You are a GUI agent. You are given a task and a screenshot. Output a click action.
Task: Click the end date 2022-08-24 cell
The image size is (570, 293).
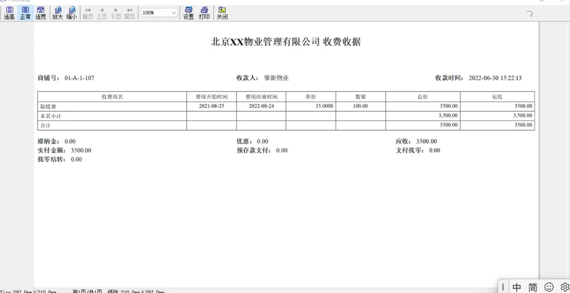[261, 106]
